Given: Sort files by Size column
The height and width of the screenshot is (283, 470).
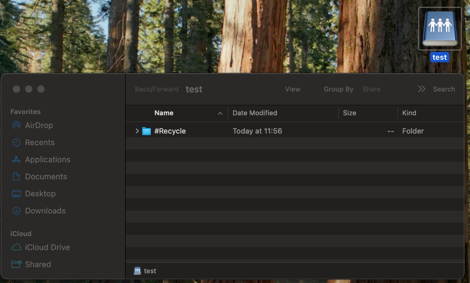Looking at the screenshot, I should pyautogui.click(x=349, y=113).
